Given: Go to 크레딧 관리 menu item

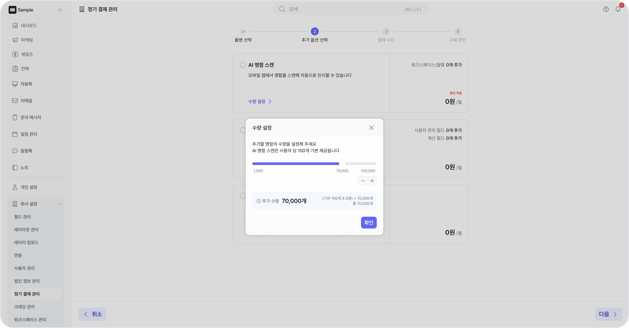Looking at the screenshot, I should (x=24, y=307).
